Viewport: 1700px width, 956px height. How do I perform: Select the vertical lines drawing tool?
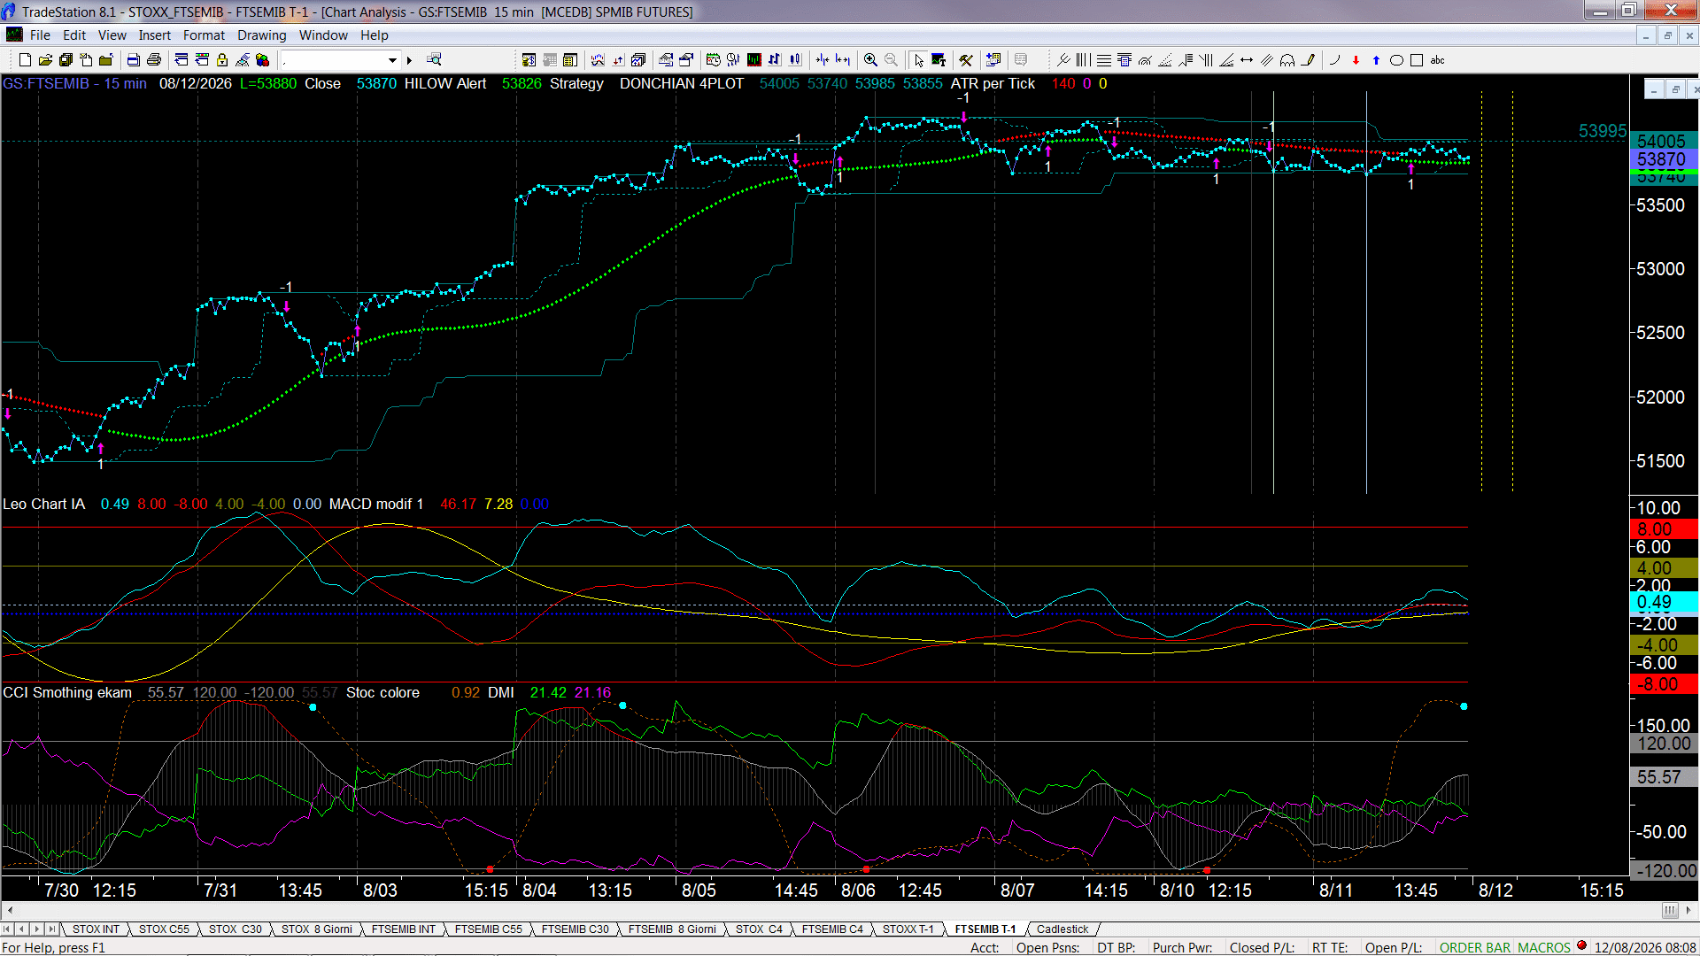click(x=1084, y=60)
